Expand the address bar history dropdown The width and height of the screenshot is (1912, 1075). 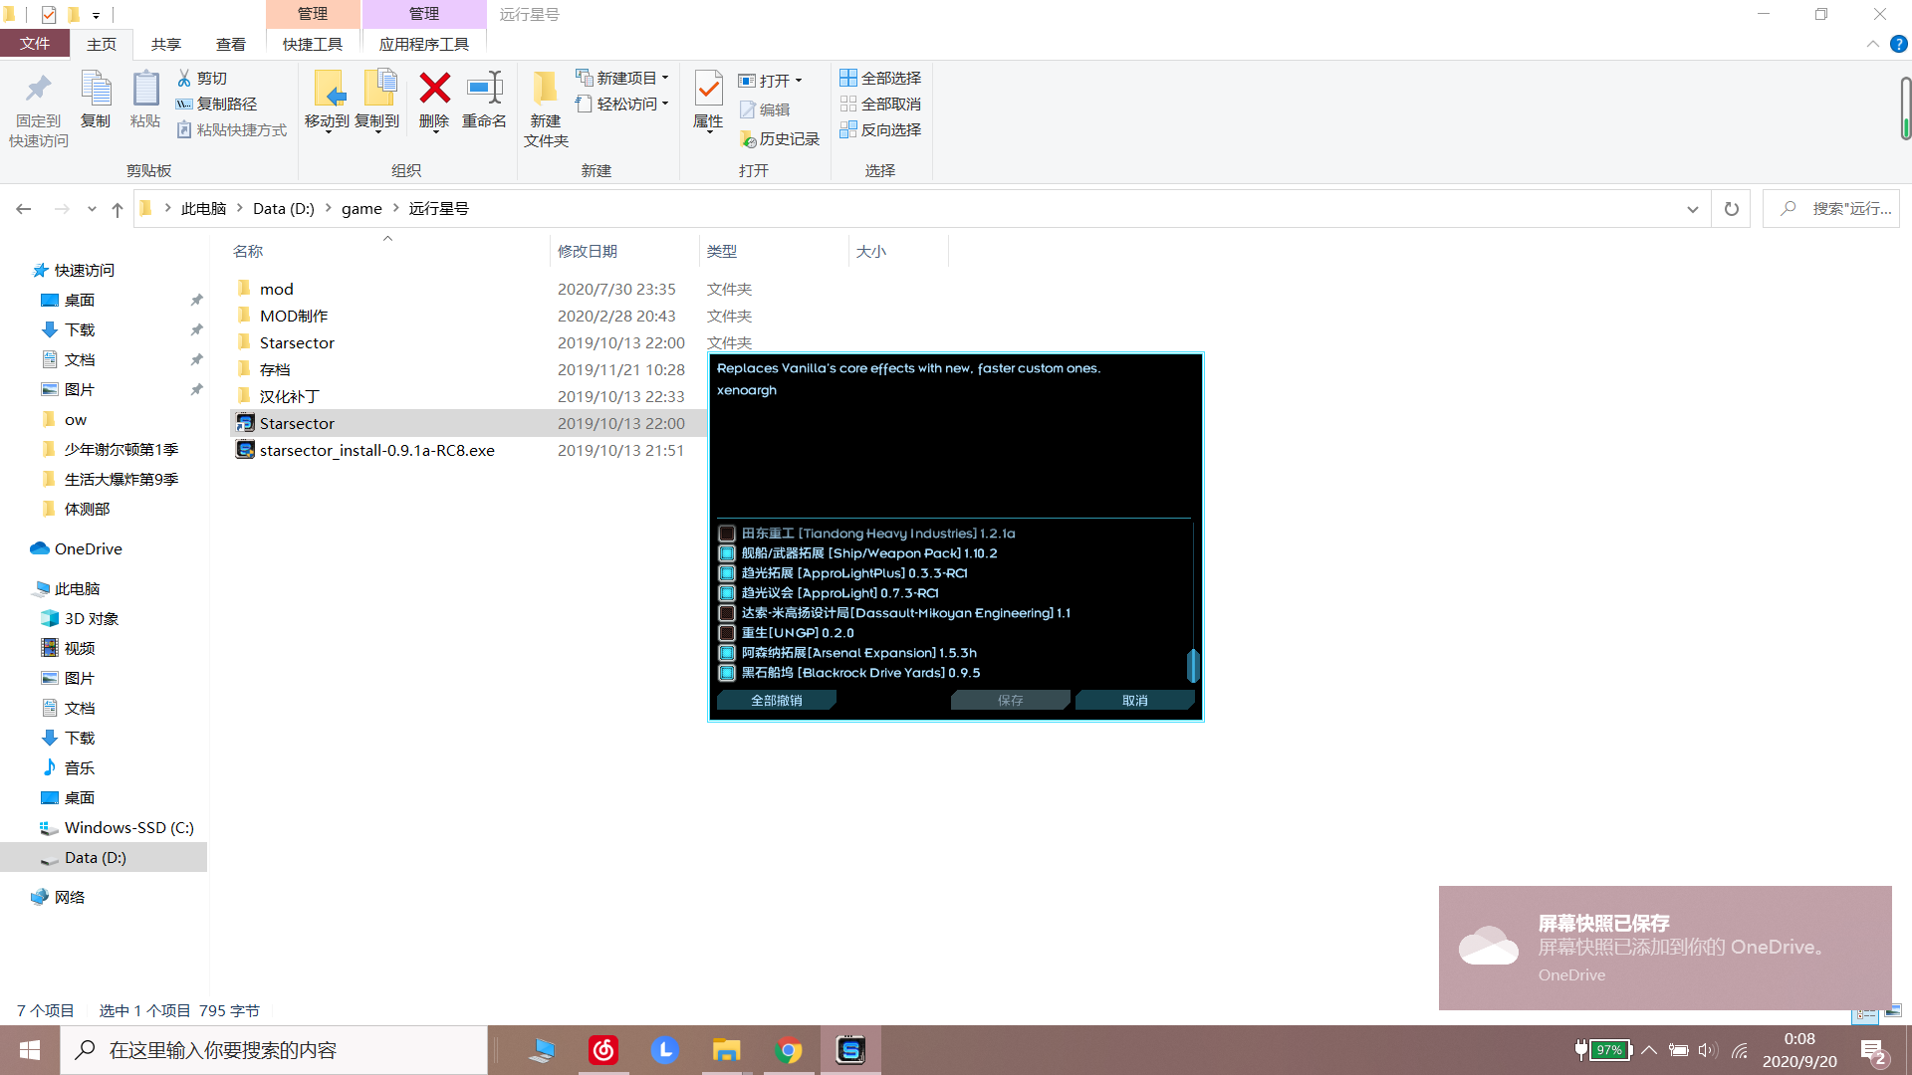point(1692,209)
